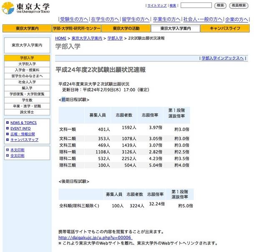Click the 3.07倍 ratio cell
Image resolution: width=267 pixels, height=252 pixels.
click(156, 145)
